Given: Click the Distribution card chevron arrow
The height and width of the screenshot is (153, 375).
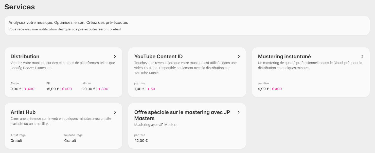Looking at the screenshot, I should pyautogui.click(x=115, y=56).
